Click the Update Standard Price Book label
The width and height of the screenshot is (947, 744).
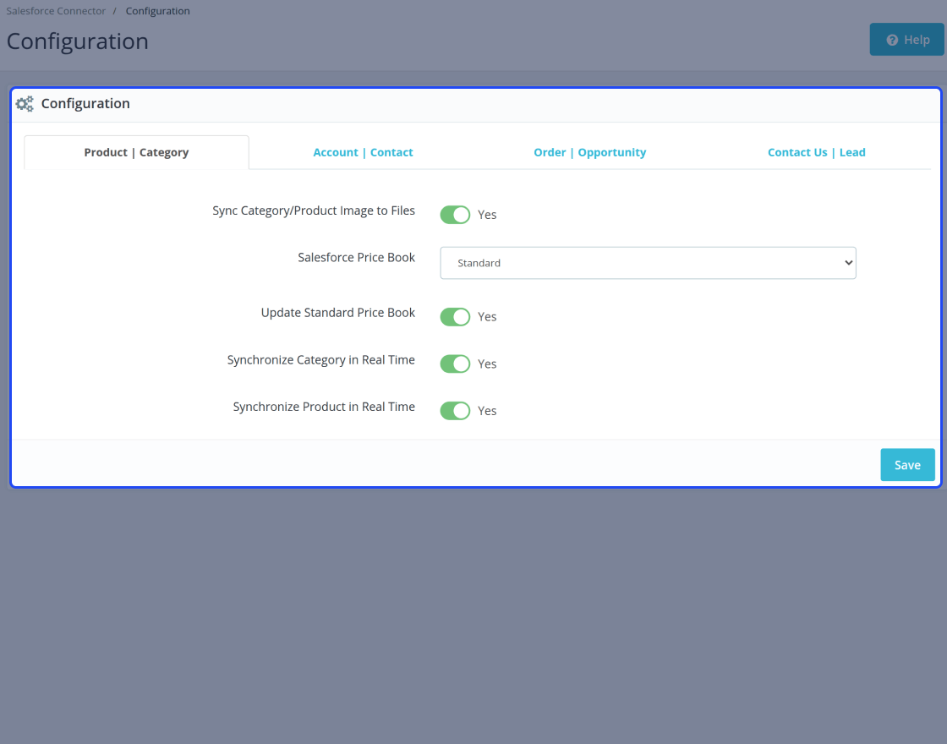tap(337, 313)
